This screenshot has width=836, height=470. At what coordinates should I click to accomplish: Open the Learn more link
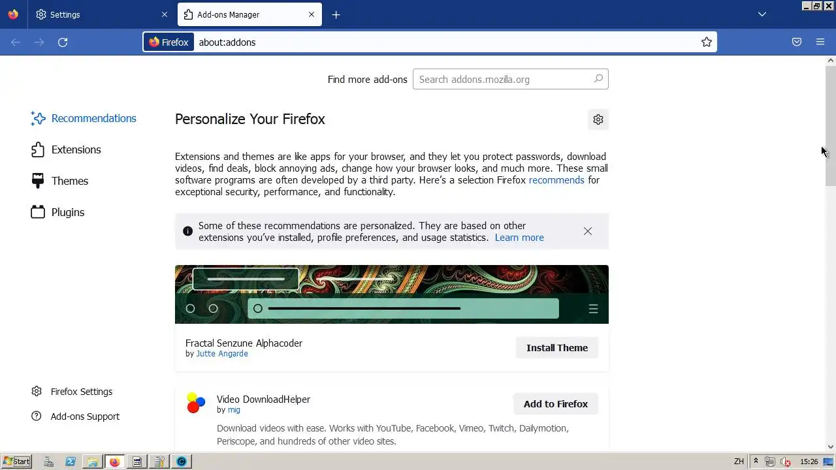[519, 238]
